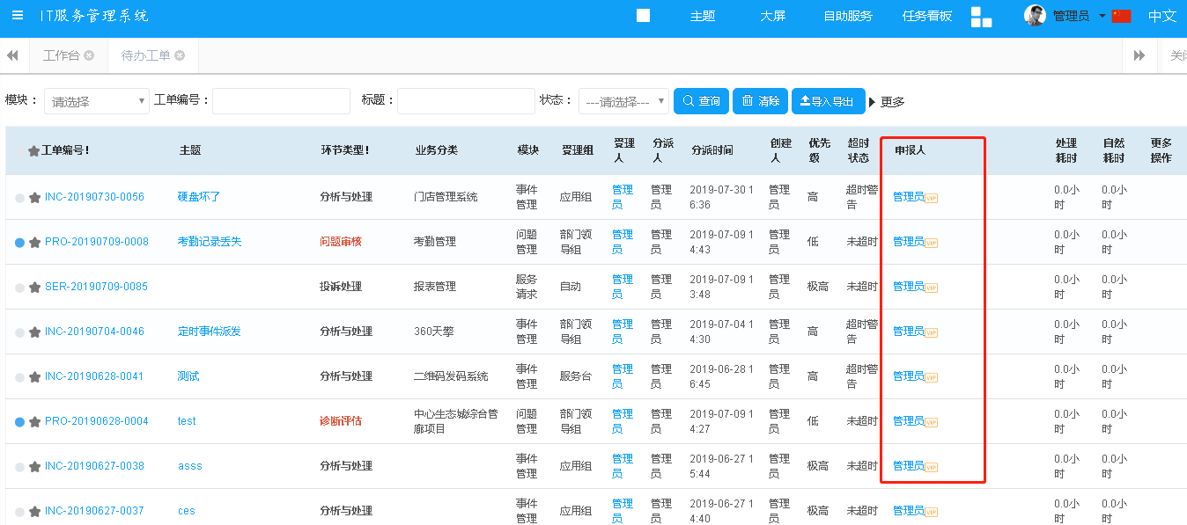Open the 模块 dropdown
The width and height of the screenshot is (1187, 525).
97,101
